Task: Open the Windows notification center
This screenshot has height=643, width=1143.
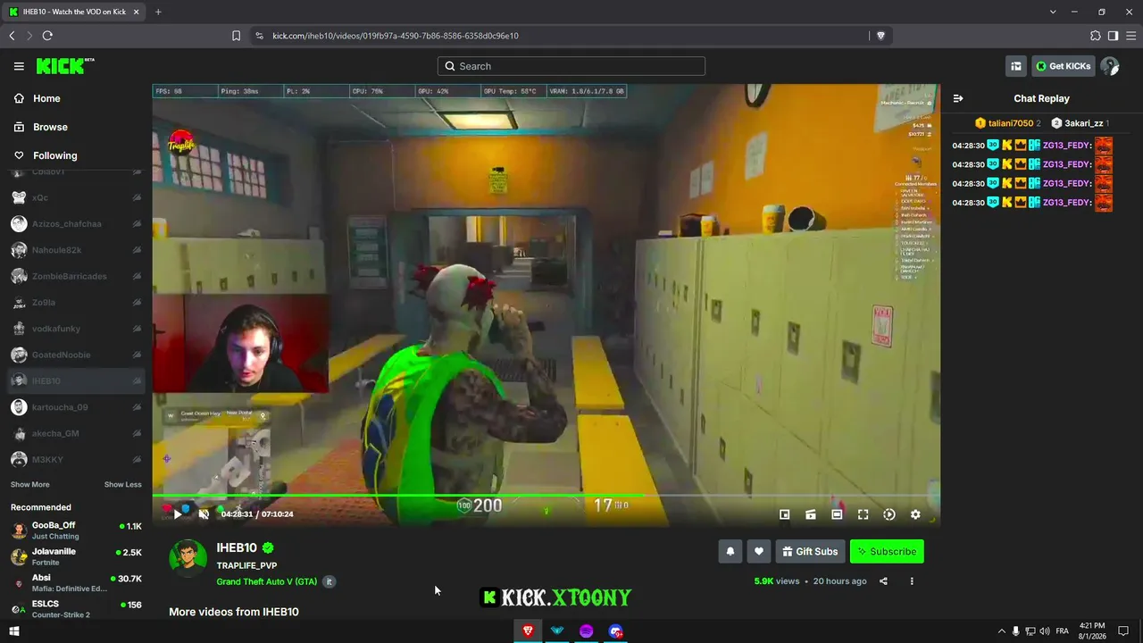Action: (x=1124, y=631)
